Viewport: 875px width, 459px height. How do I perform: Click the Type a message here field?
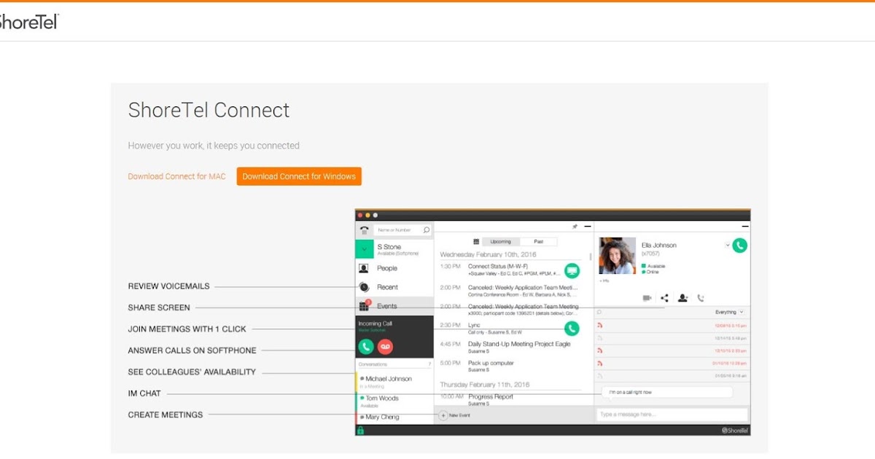pyautogui.click(x=671, y=414)
